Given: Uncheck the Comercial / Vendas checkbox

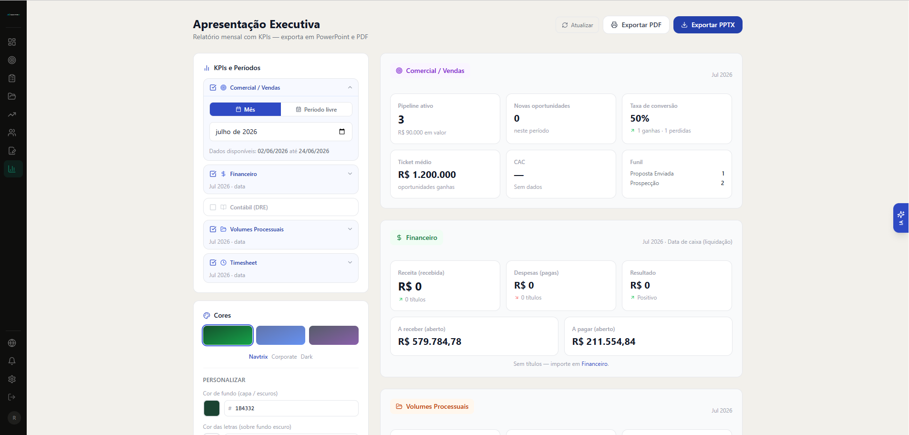Looking at the screenshot, I should 213,88.
